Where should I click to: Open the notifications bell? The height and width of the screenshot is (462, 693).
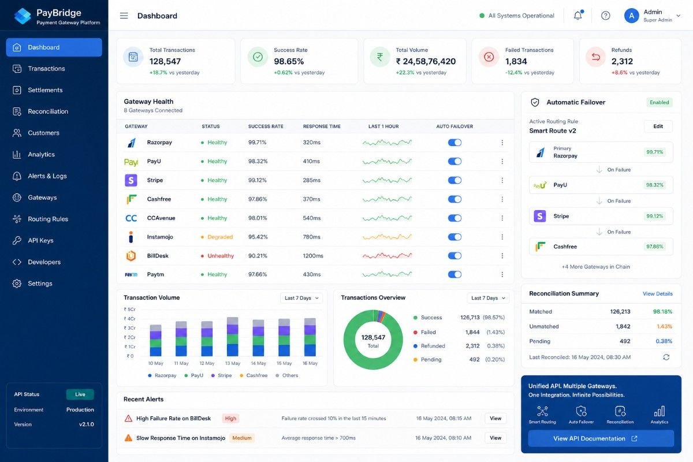click(x=578, y=16)
